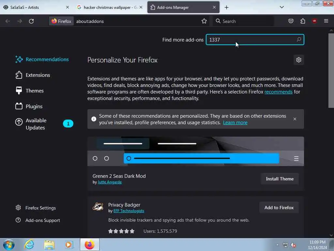The height and width of the screenshot is (251, 334).
Task: Click the Grenen 2 Seas theme preview image
Action: pyautogui.click(x=196, y=151)
